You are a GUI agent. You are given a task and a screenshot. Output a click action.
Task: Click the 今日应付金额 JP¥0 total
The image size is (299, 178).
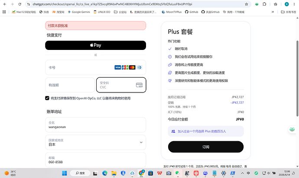(206, 119)
